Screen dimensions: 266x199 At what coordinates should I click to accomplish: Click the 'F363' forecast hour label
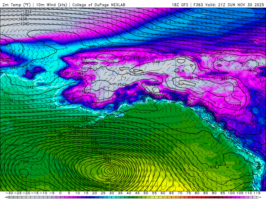(199, 5)
